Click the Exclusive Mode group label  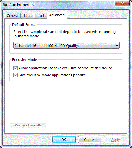25,60
